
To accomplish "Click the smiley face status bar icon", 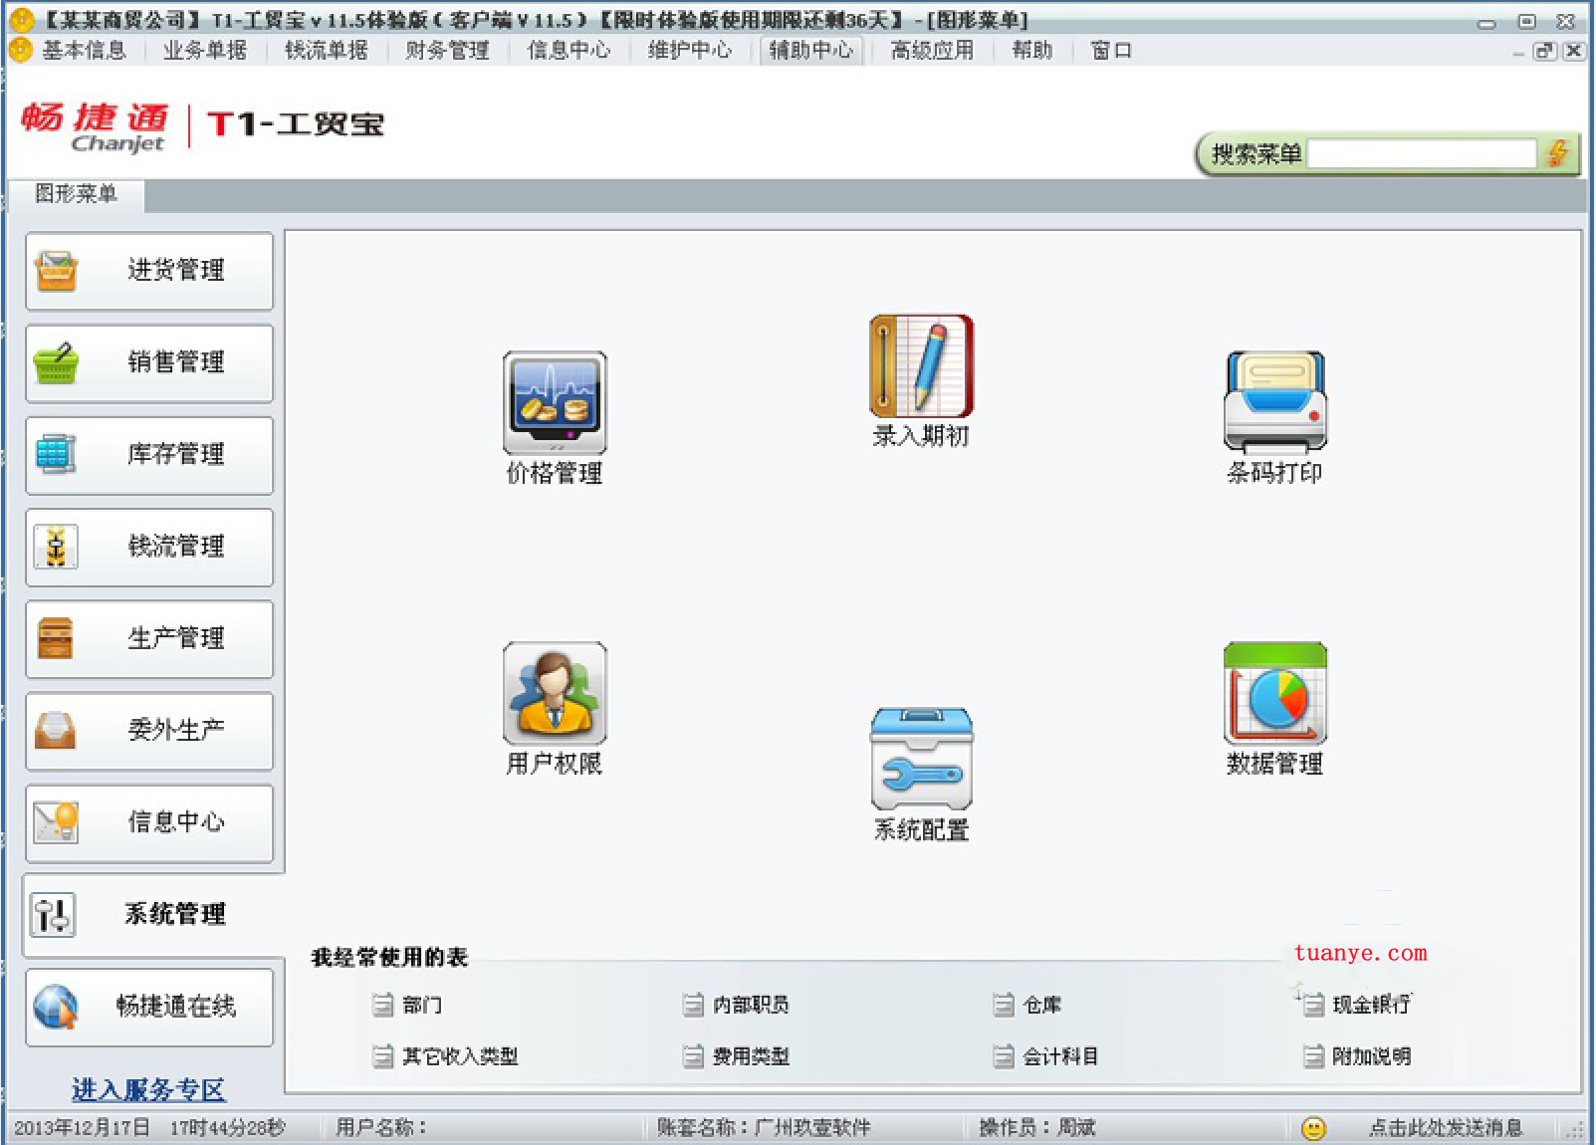I will coord(1314,1128).
